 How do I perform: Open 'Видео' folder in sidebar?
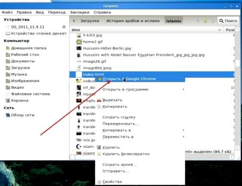[x=17, y=87]
